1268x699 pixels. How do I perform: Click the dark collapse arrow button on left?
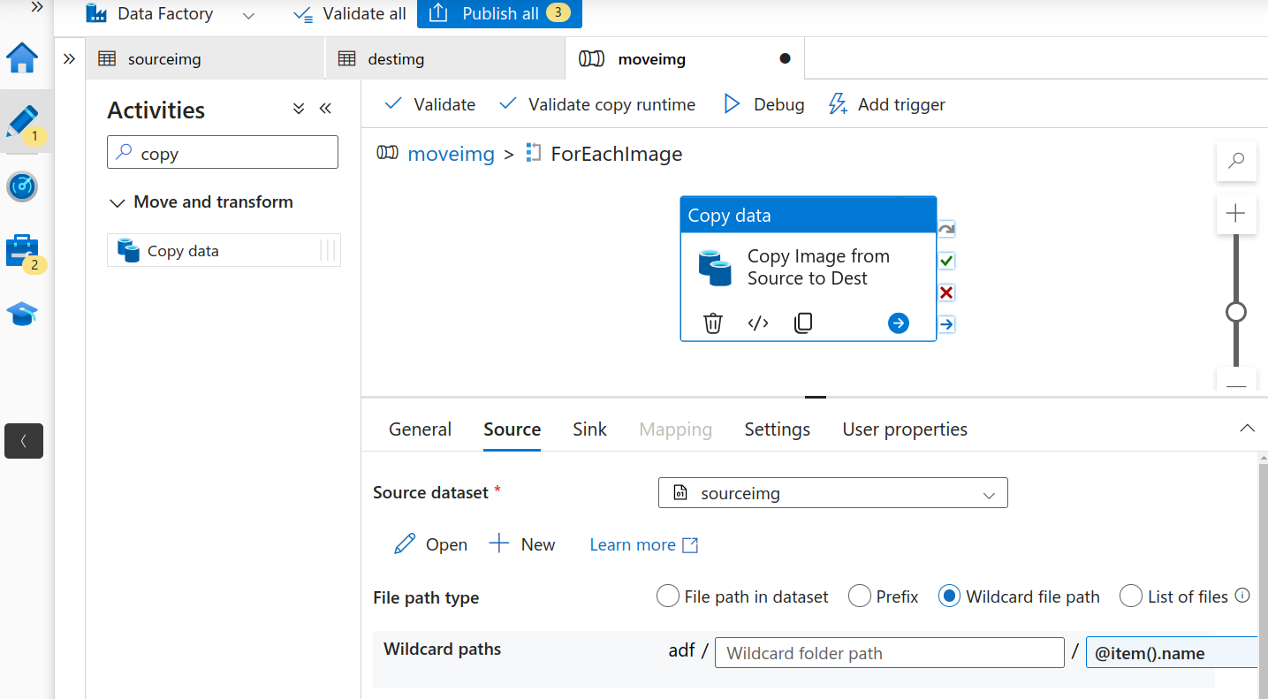click(x=24, y=441)
